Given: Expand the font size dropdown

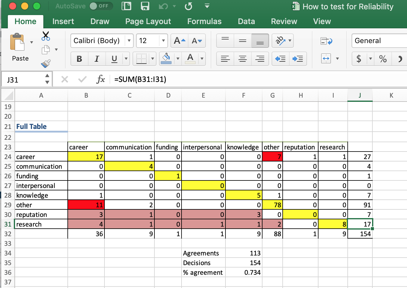Looking at the screenshot, I should [x=163, y=41].
